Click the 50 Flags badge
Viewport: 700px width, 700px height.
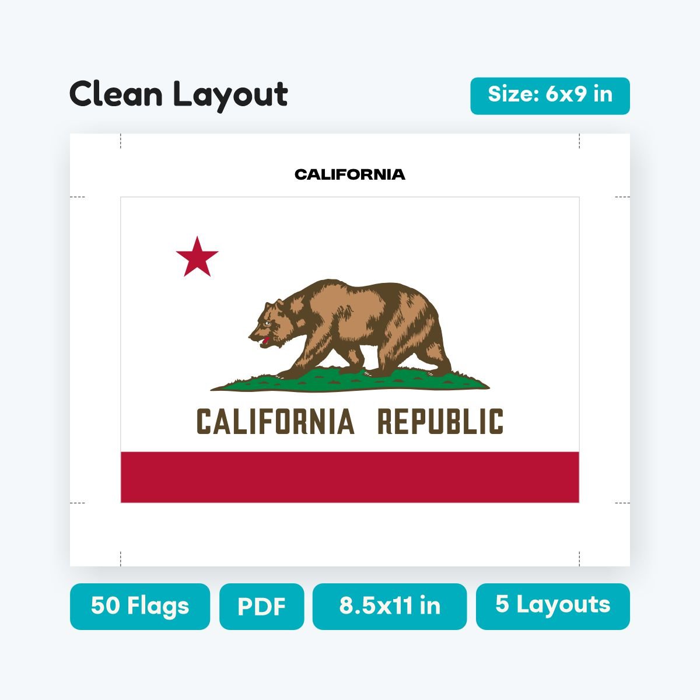[140, 606]
